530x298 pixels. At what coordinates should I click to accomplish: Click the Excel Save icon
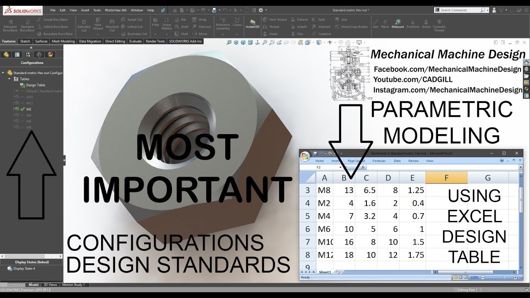(x=316, y=153)
